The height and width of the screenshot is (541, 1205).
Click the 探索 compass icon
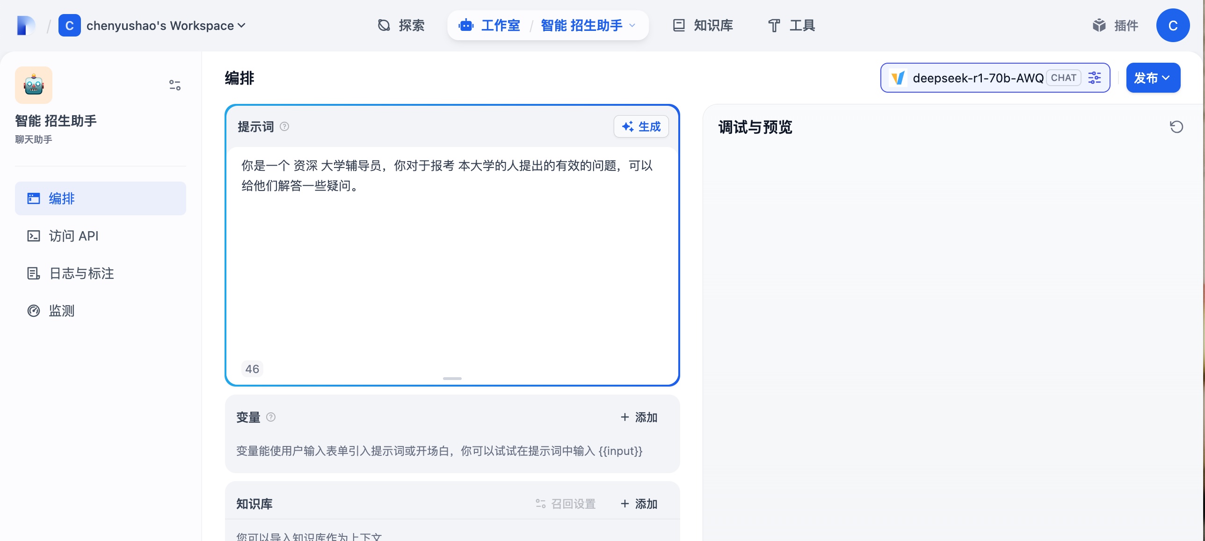click(x=384, y=25)
